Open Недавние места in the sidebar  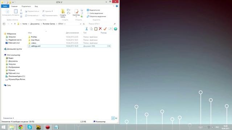[15, 40]
